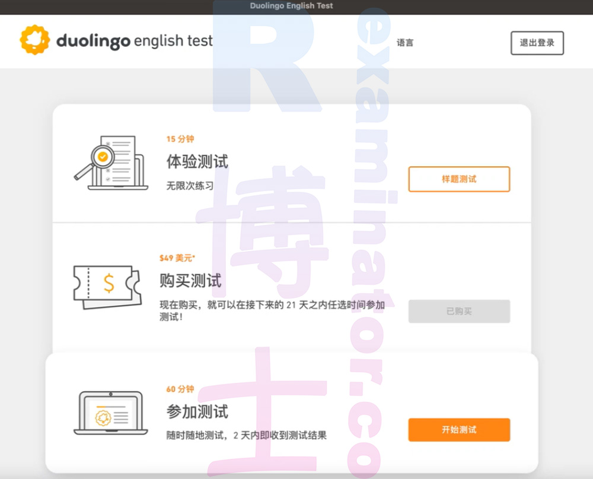The height and width of the screenshot is (479, 593).
Task: Click the duolingo english test wordmark
Action: (x=134, y=41)
